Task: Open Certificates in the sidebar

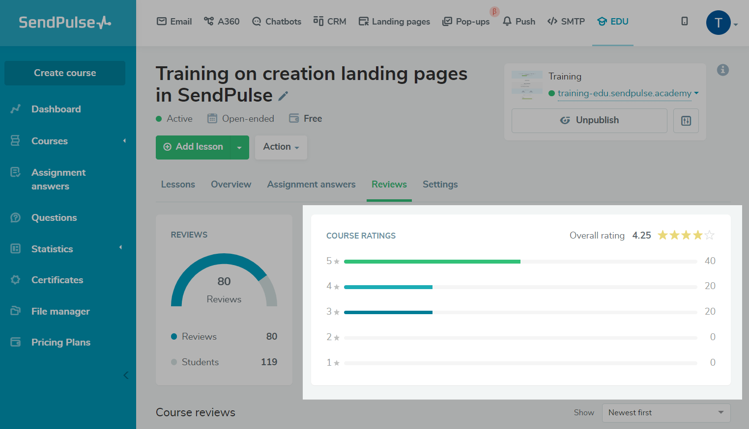Action: (x=58, y=280)
